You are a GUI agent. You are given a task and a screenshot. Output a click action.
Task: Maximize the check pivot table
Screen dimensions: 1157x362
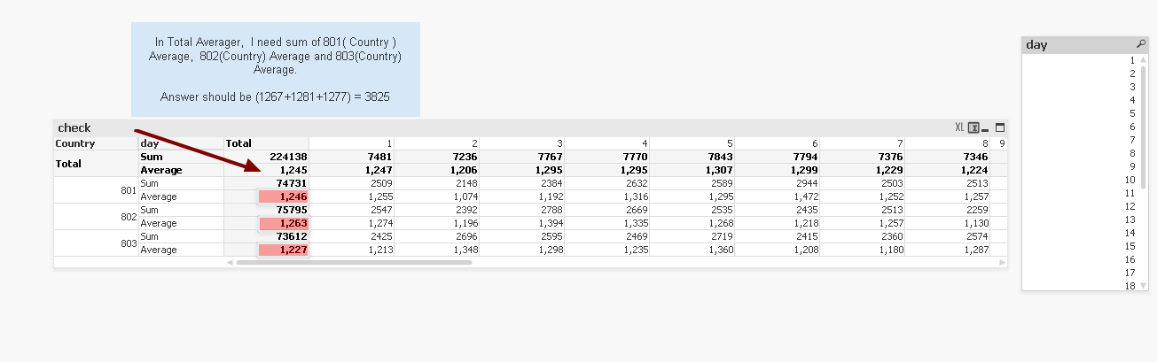click(1000, 127)
